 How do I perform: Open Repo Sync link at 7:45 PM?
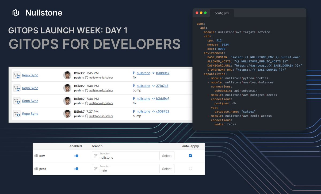(x=30, y=75)
